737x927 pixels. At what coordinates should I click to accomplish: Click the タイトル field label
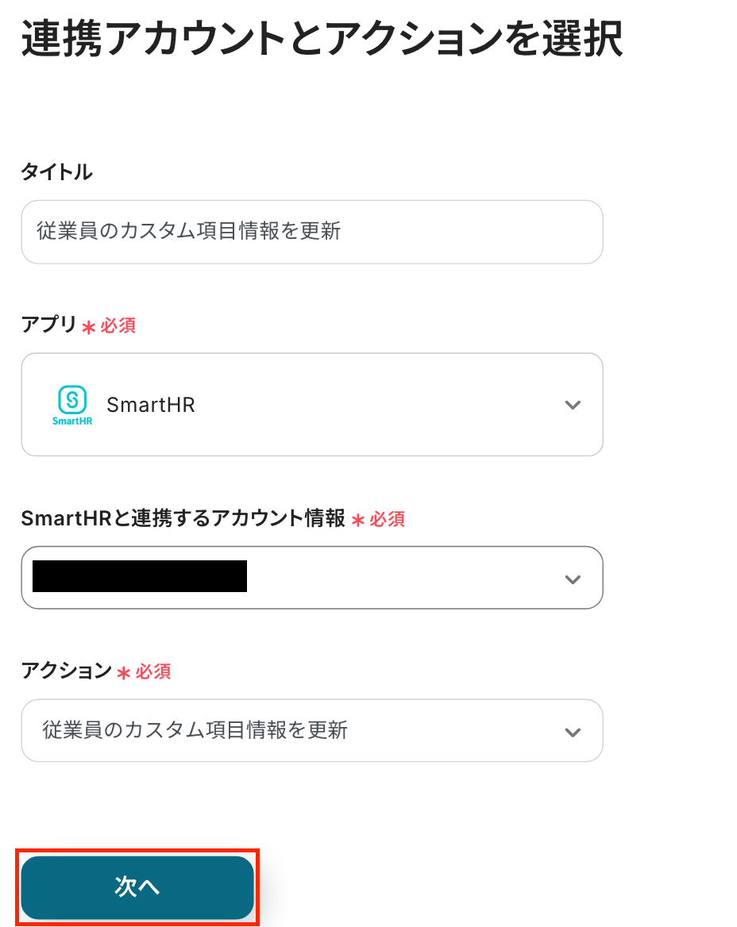[56, 171]
